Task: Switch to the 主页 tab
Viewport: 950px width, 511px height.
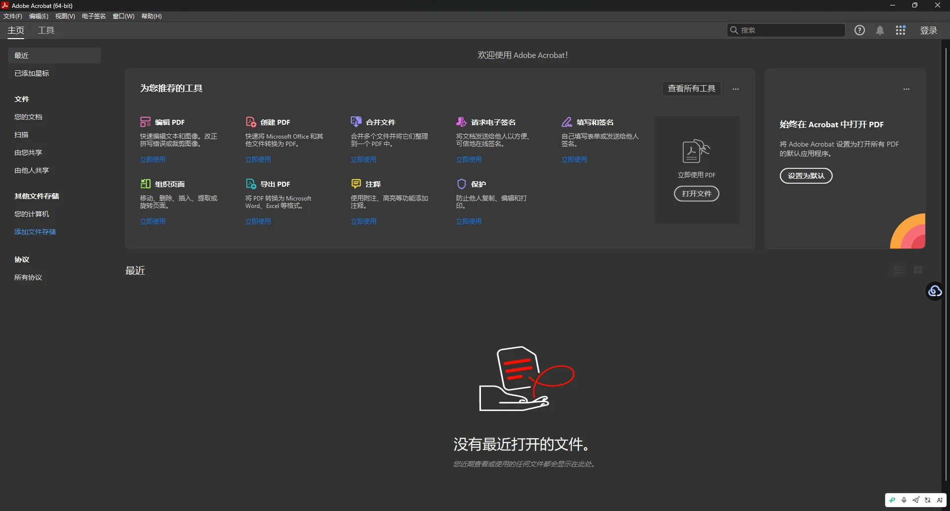Action: click(x=16, y=30)
